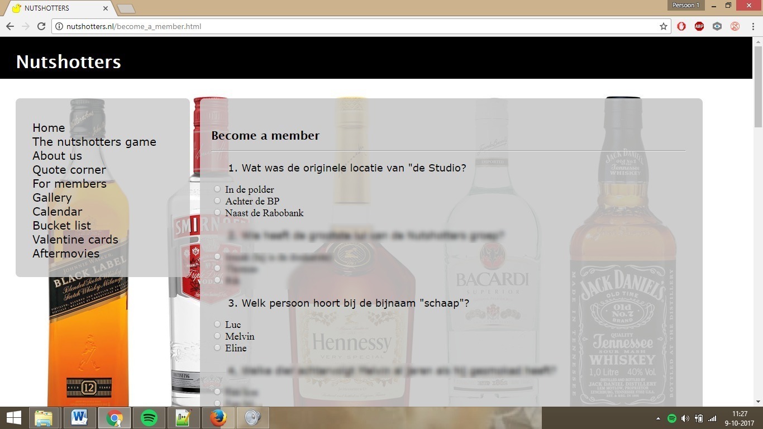The width and height of the screenshot is (763, 429).
Task: Navigate to the Gallery page
Action: tap(52, 198)
